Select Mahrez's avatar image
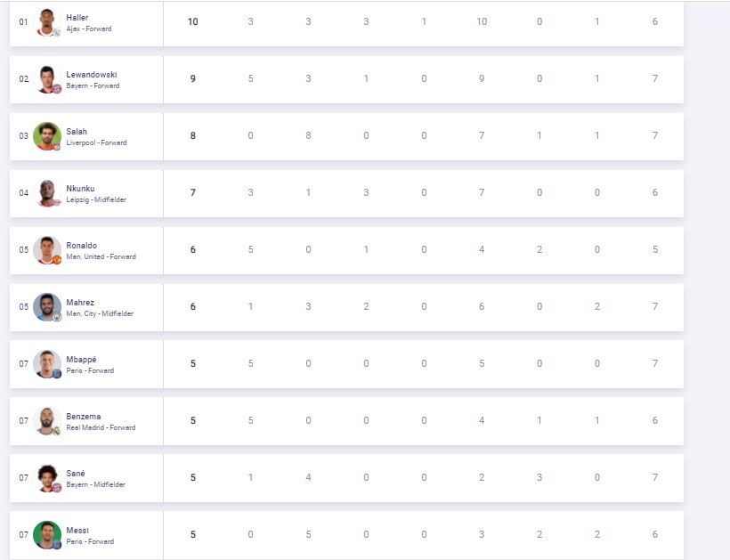730x560 pixels. click(47, 307)
